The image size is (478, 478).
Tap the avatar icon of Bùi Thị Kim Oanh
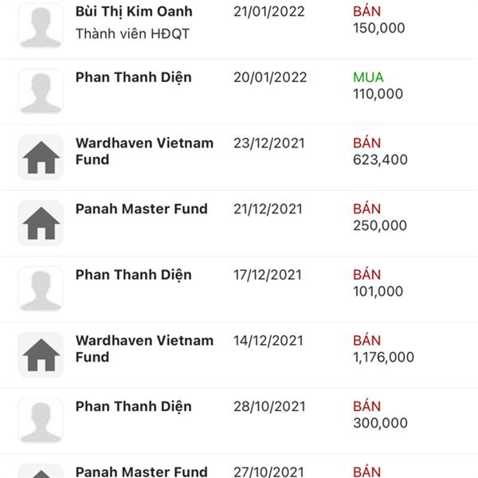[41, 25]
